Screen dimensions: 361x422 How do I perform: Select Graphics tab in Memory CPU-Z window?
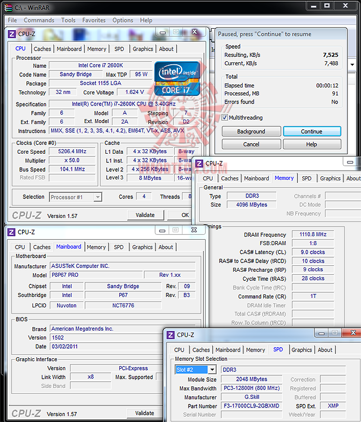(x=330, y=178)
